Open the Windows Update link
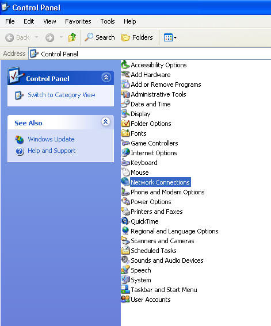This screenshot has height=326, width=271. click(51, 139)
